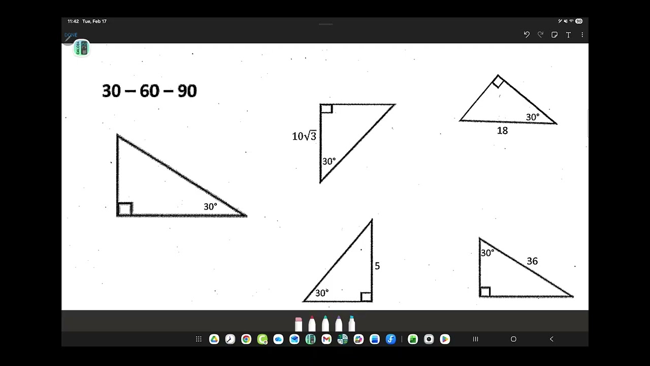Open the floating calculator app bubble
The width and height of the screenshot is (650, 366).
(82, 48)
